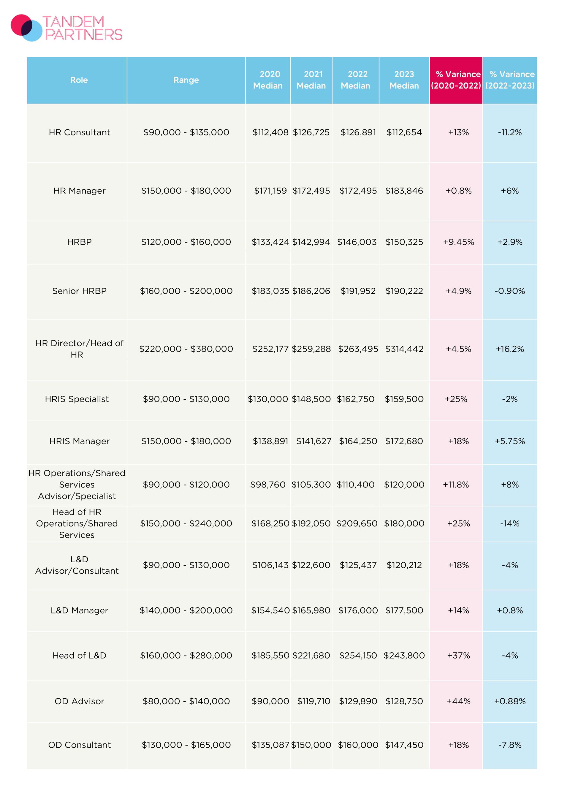Click L&D Advisor/Consultant role cell
The height and width of the screenshot is (807, 570).
(x=77, y=565)
